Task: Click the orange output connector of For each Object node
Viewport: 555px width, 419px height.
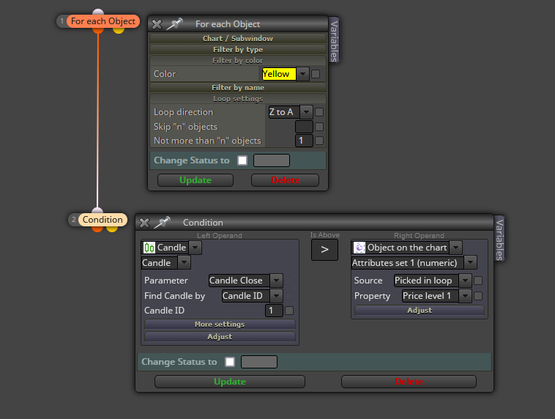Action: coord(98,31)
